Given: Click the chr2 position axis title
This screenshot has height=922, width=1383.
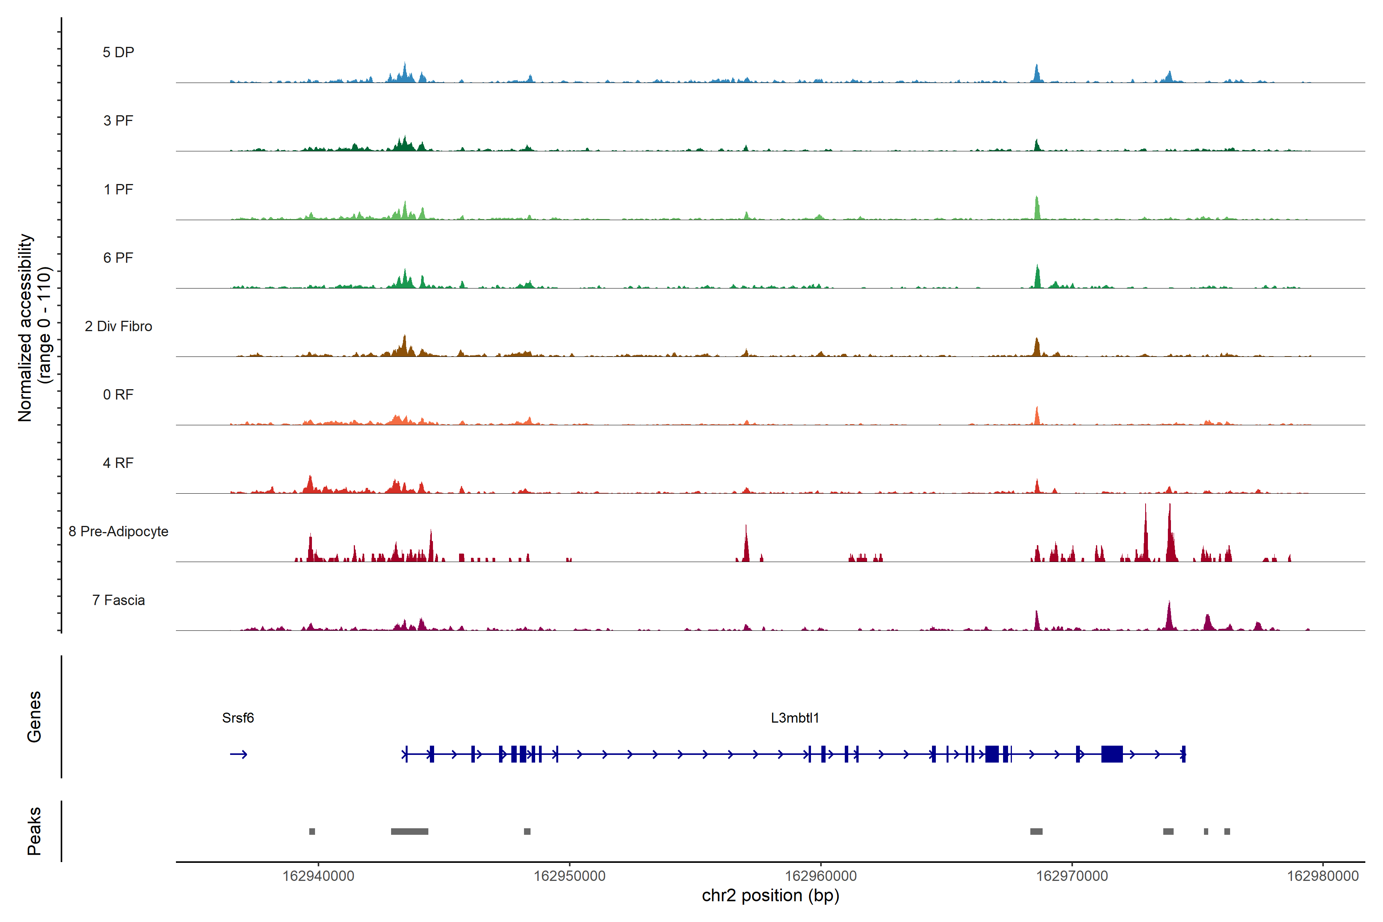Looking at the screenshot, I should 770,895.
